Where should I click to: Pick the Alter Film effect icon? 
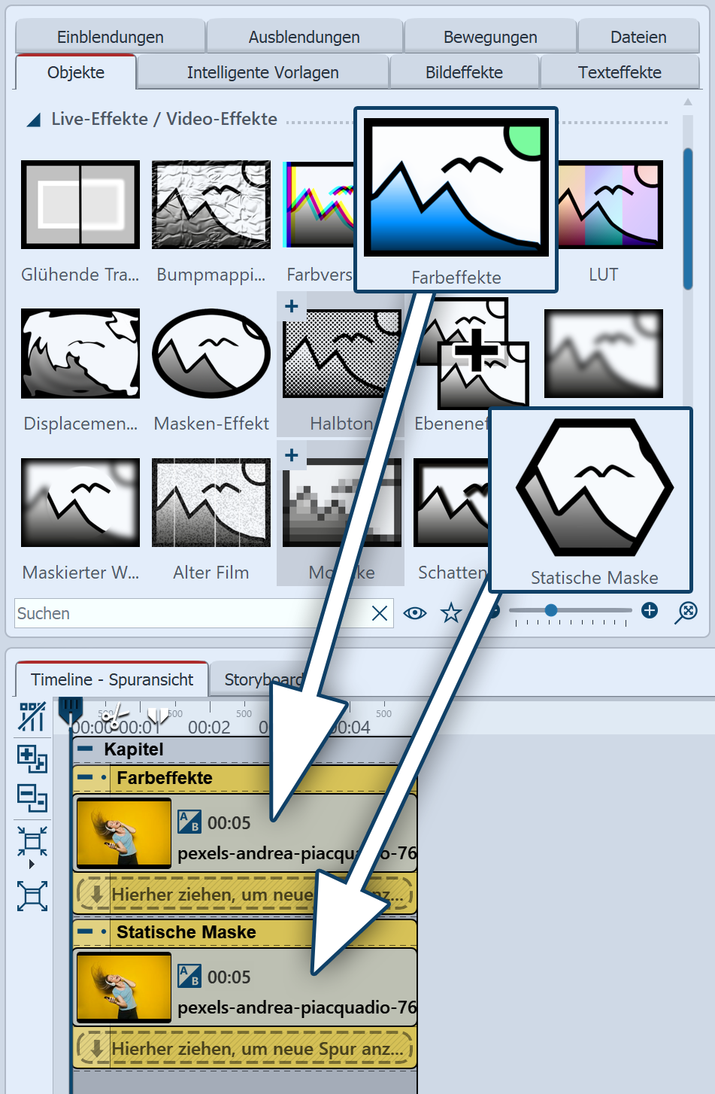pyautogui.click(x=211, y=502)
